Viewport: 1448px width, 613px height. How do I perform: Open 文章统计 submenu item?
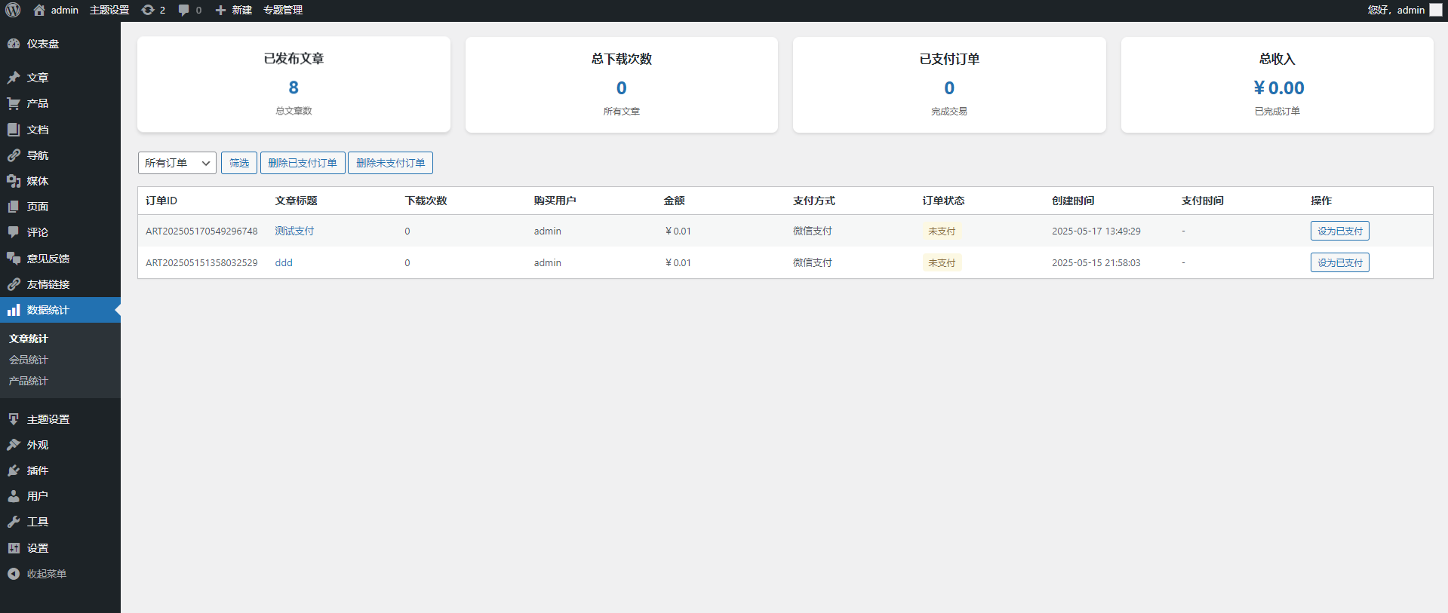(x=29, y=339)
